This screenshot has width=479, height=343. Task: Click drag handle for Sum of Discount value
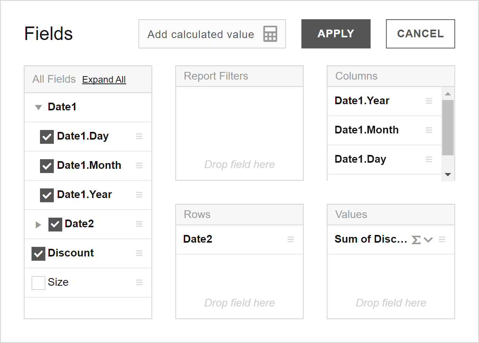point(442,240)
